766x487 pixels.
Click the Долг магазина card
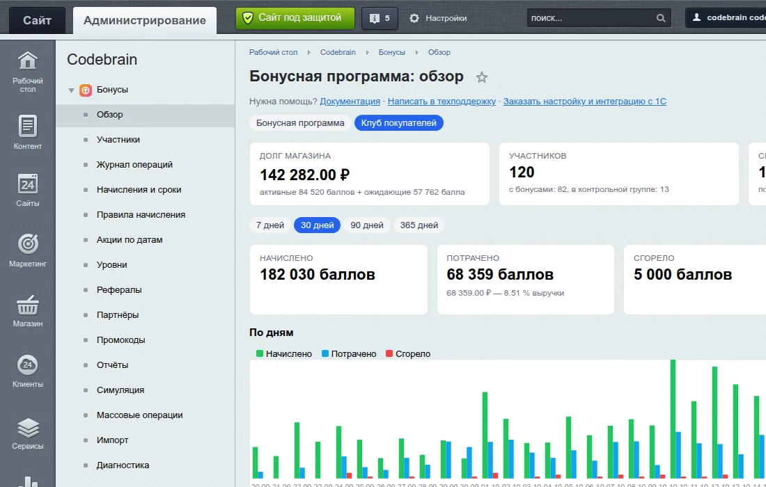[x=369, y=174]
